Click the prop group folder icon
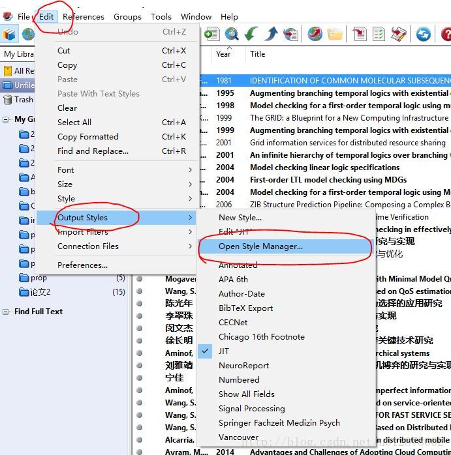The height and width of the screenshot is (455, 451). point(24,278)
